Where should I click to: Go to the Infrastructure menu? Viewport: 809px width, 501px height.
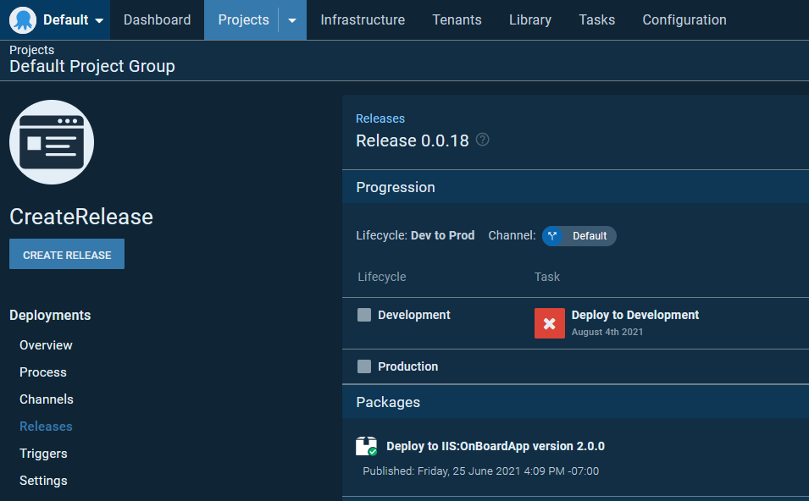(363, 19)
